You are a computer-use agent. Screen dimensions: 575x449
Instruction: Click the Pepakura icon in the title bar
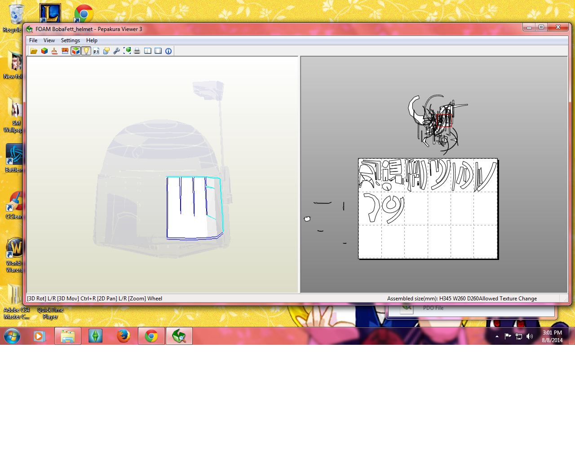pos(30,29)
